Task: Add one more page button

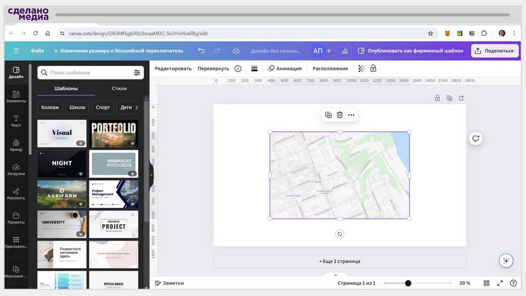Action: [340, 261]
